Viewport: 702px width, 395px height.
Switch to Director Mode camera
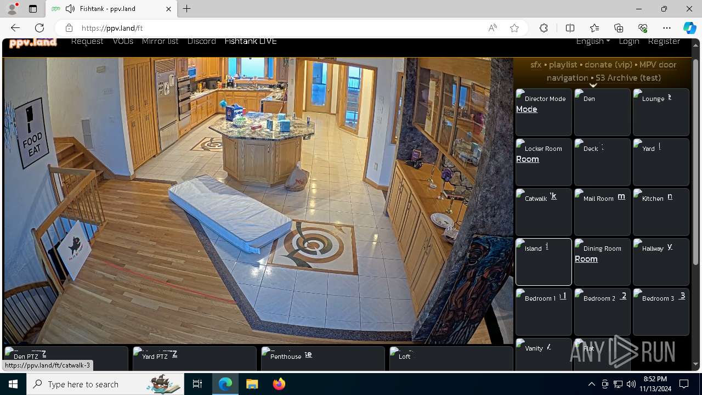pyautogui.click(x=544, y=112)
